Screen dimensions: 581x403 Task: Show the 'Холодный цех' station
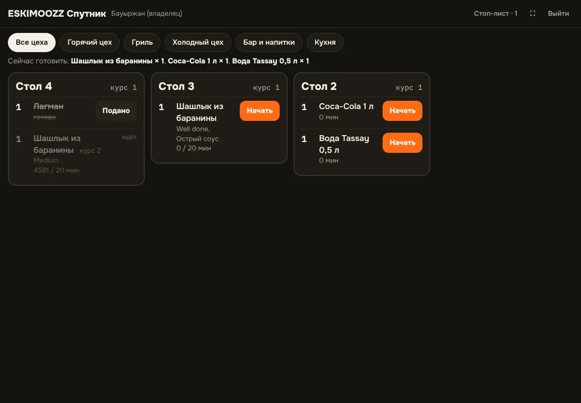(x=198, y=43)
